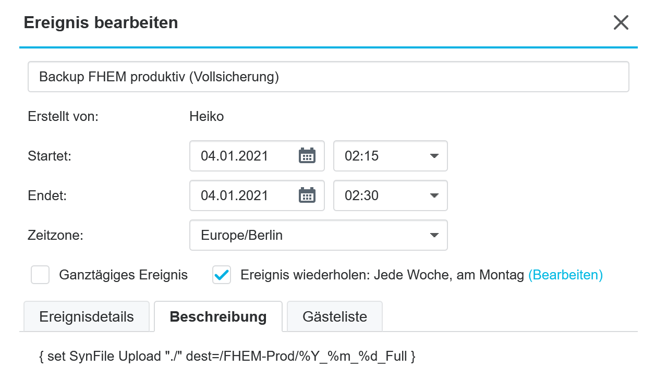Click the arrow on the 02:15 time selector

[434, 156]
